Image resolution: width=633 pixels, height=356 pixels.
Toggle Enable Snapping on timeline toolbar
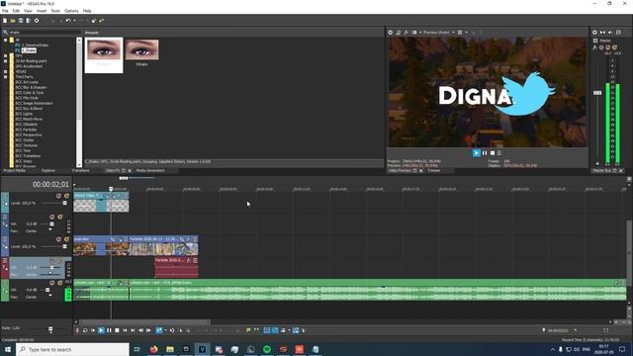(267, 330)
